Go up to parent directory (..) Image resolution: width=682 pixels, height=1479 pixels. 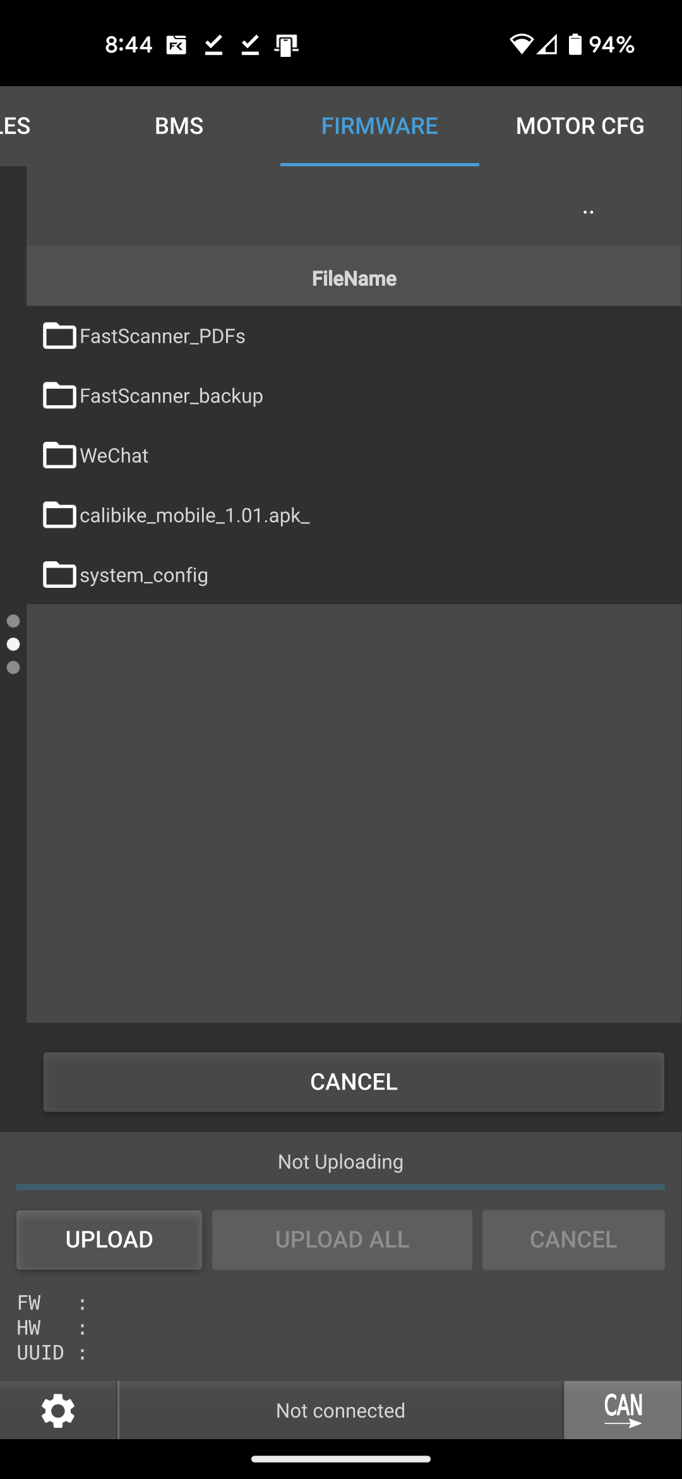coord(588,212)
